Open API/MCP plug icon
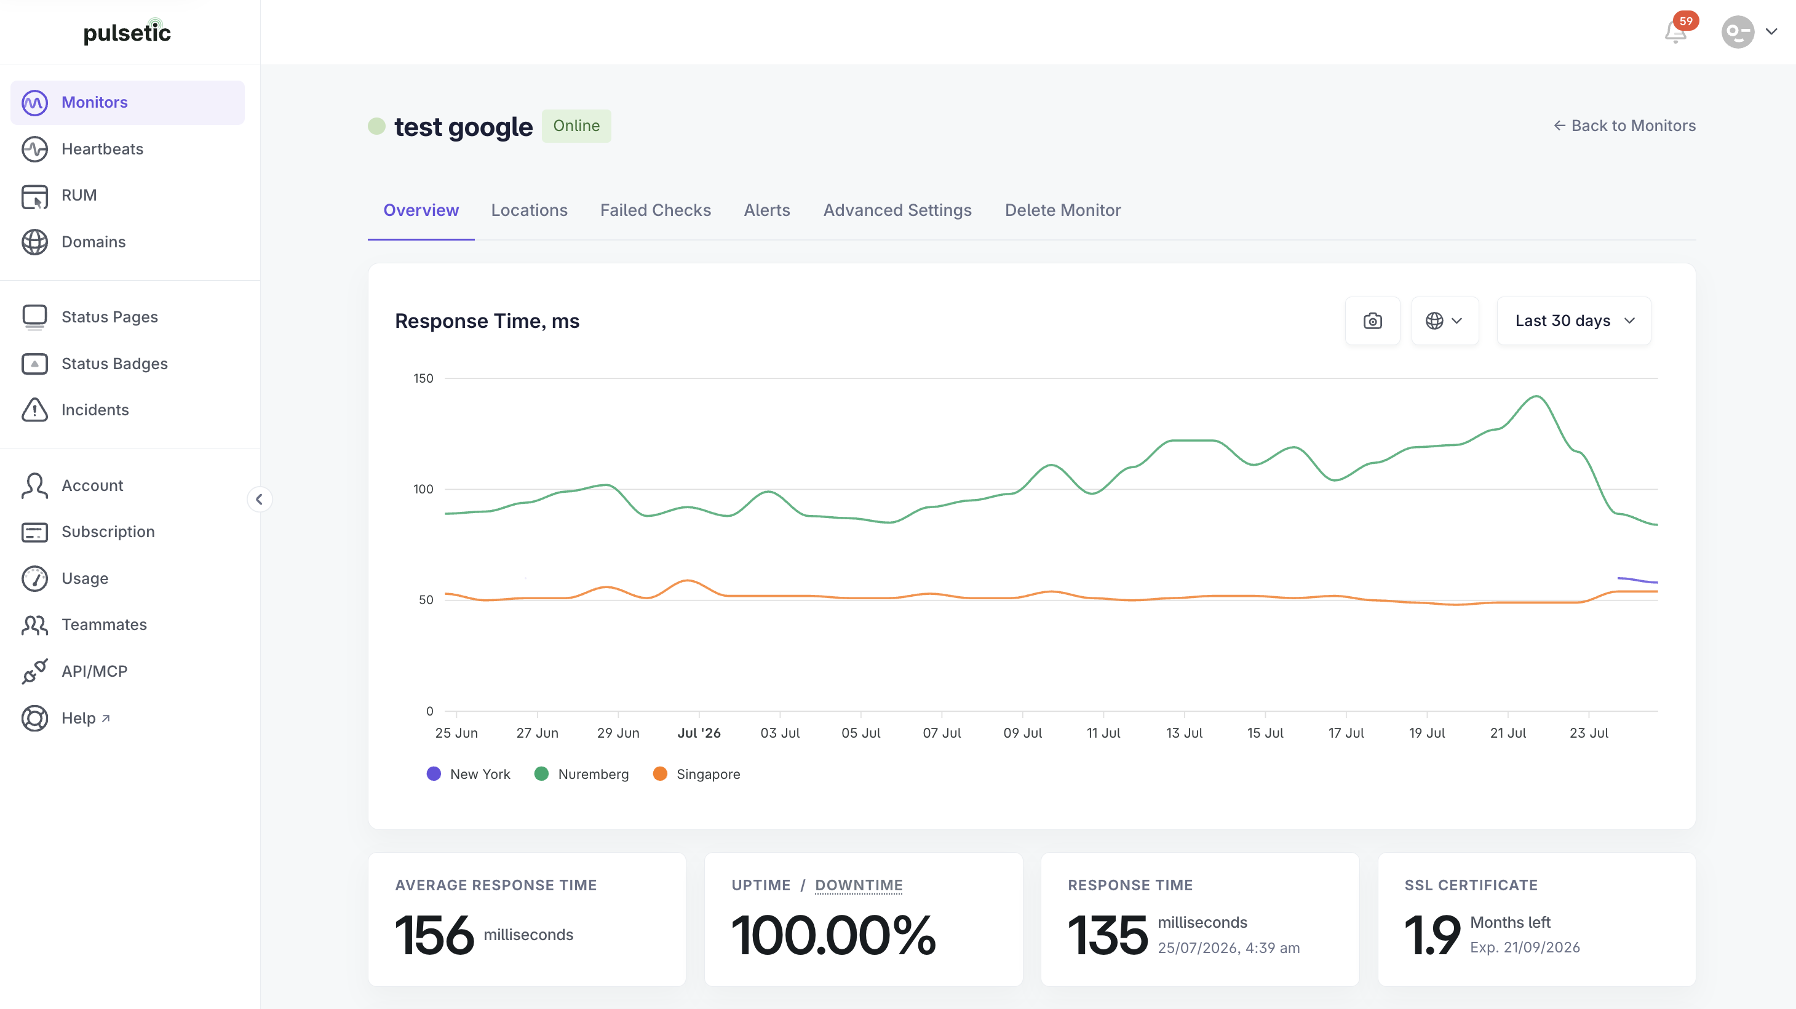Image resolution: width=1796 pixels, height=1009 pixels. [35, 671]
